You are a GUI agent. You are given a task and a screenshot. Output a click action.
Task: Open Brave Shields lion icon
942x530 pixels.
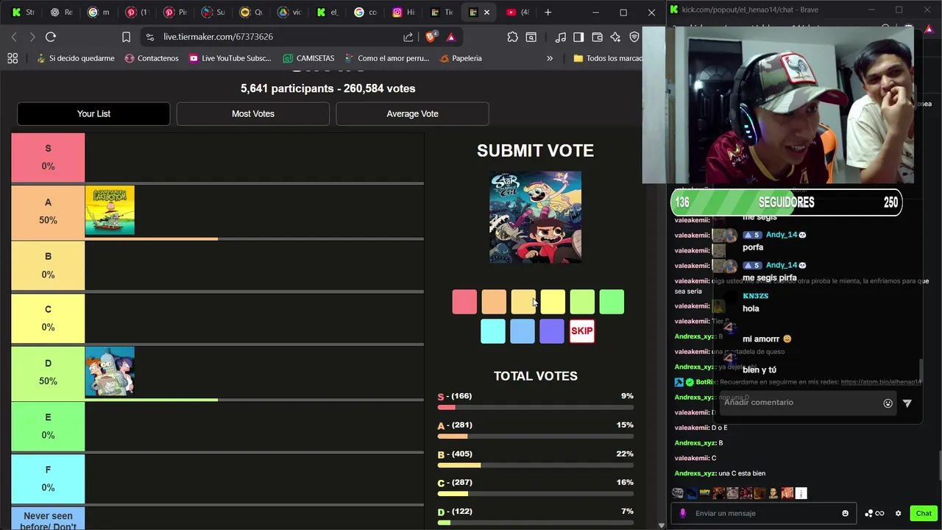(x=432, y=36)
